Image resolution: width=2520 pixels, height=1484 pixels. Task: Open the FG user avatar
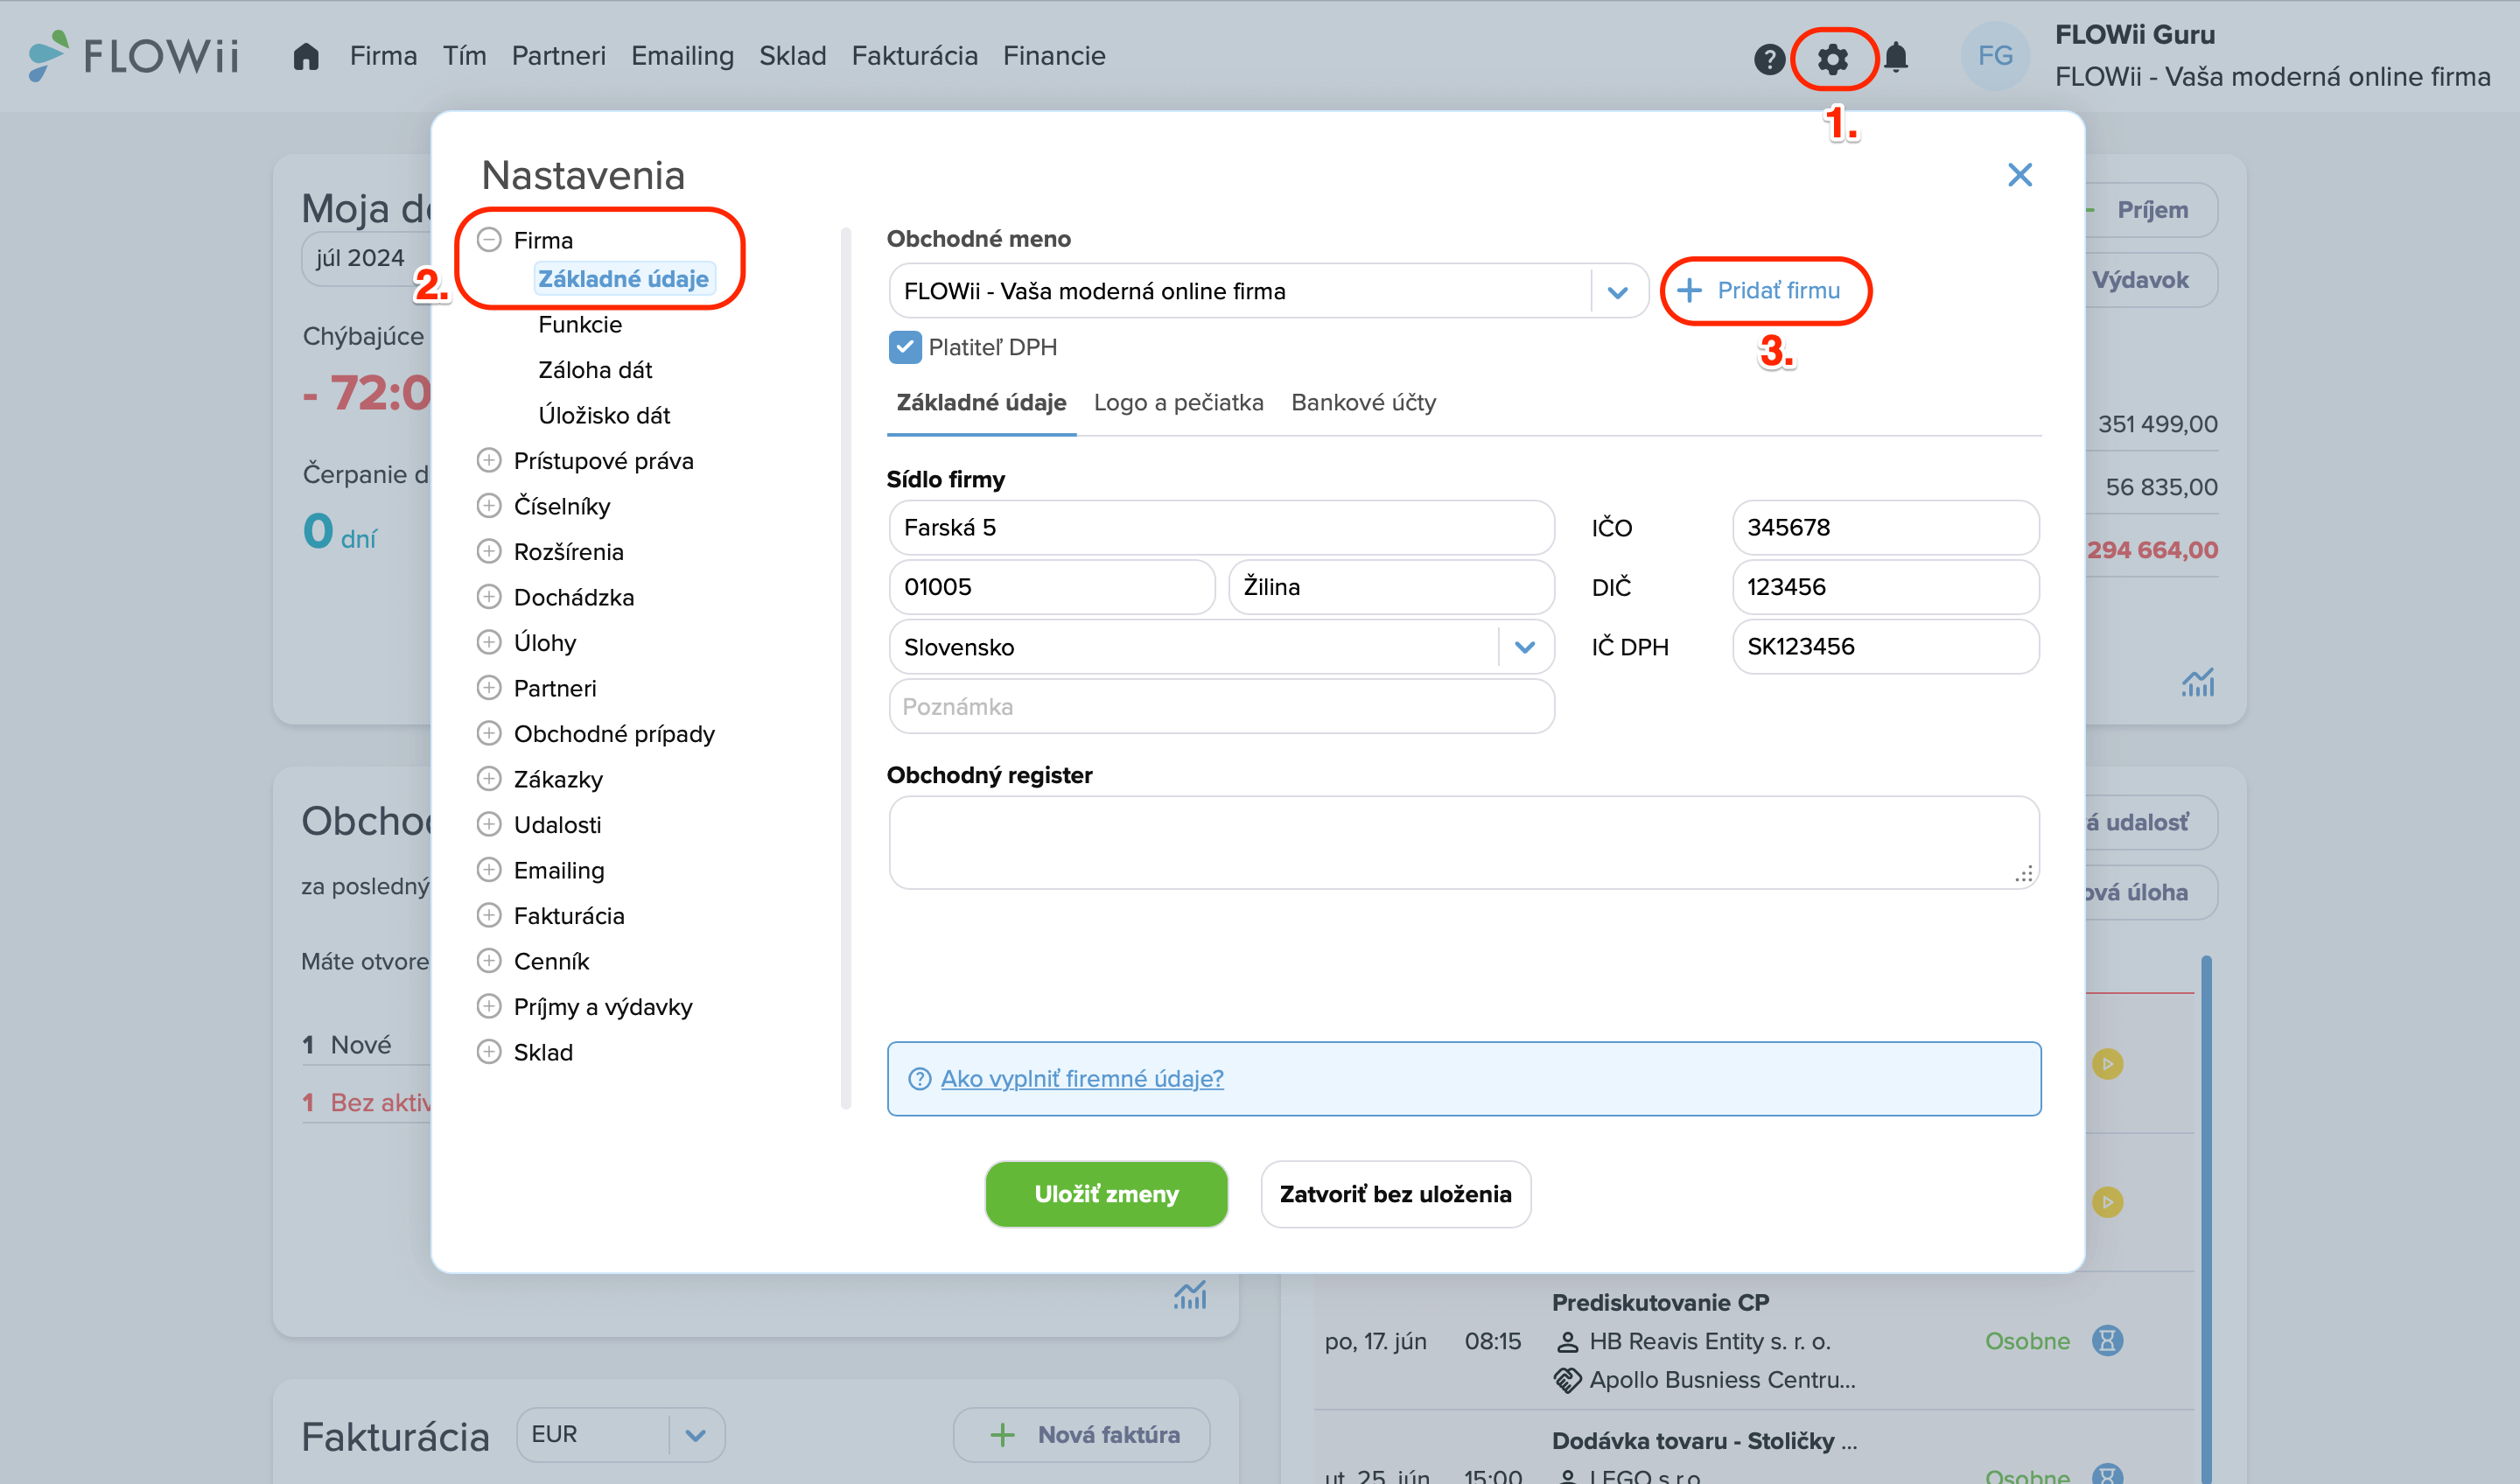1995,56
